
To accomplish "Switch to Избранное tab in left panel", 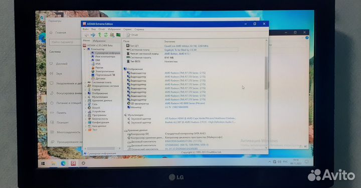I will pyautogui.click(x=99, y=41).
